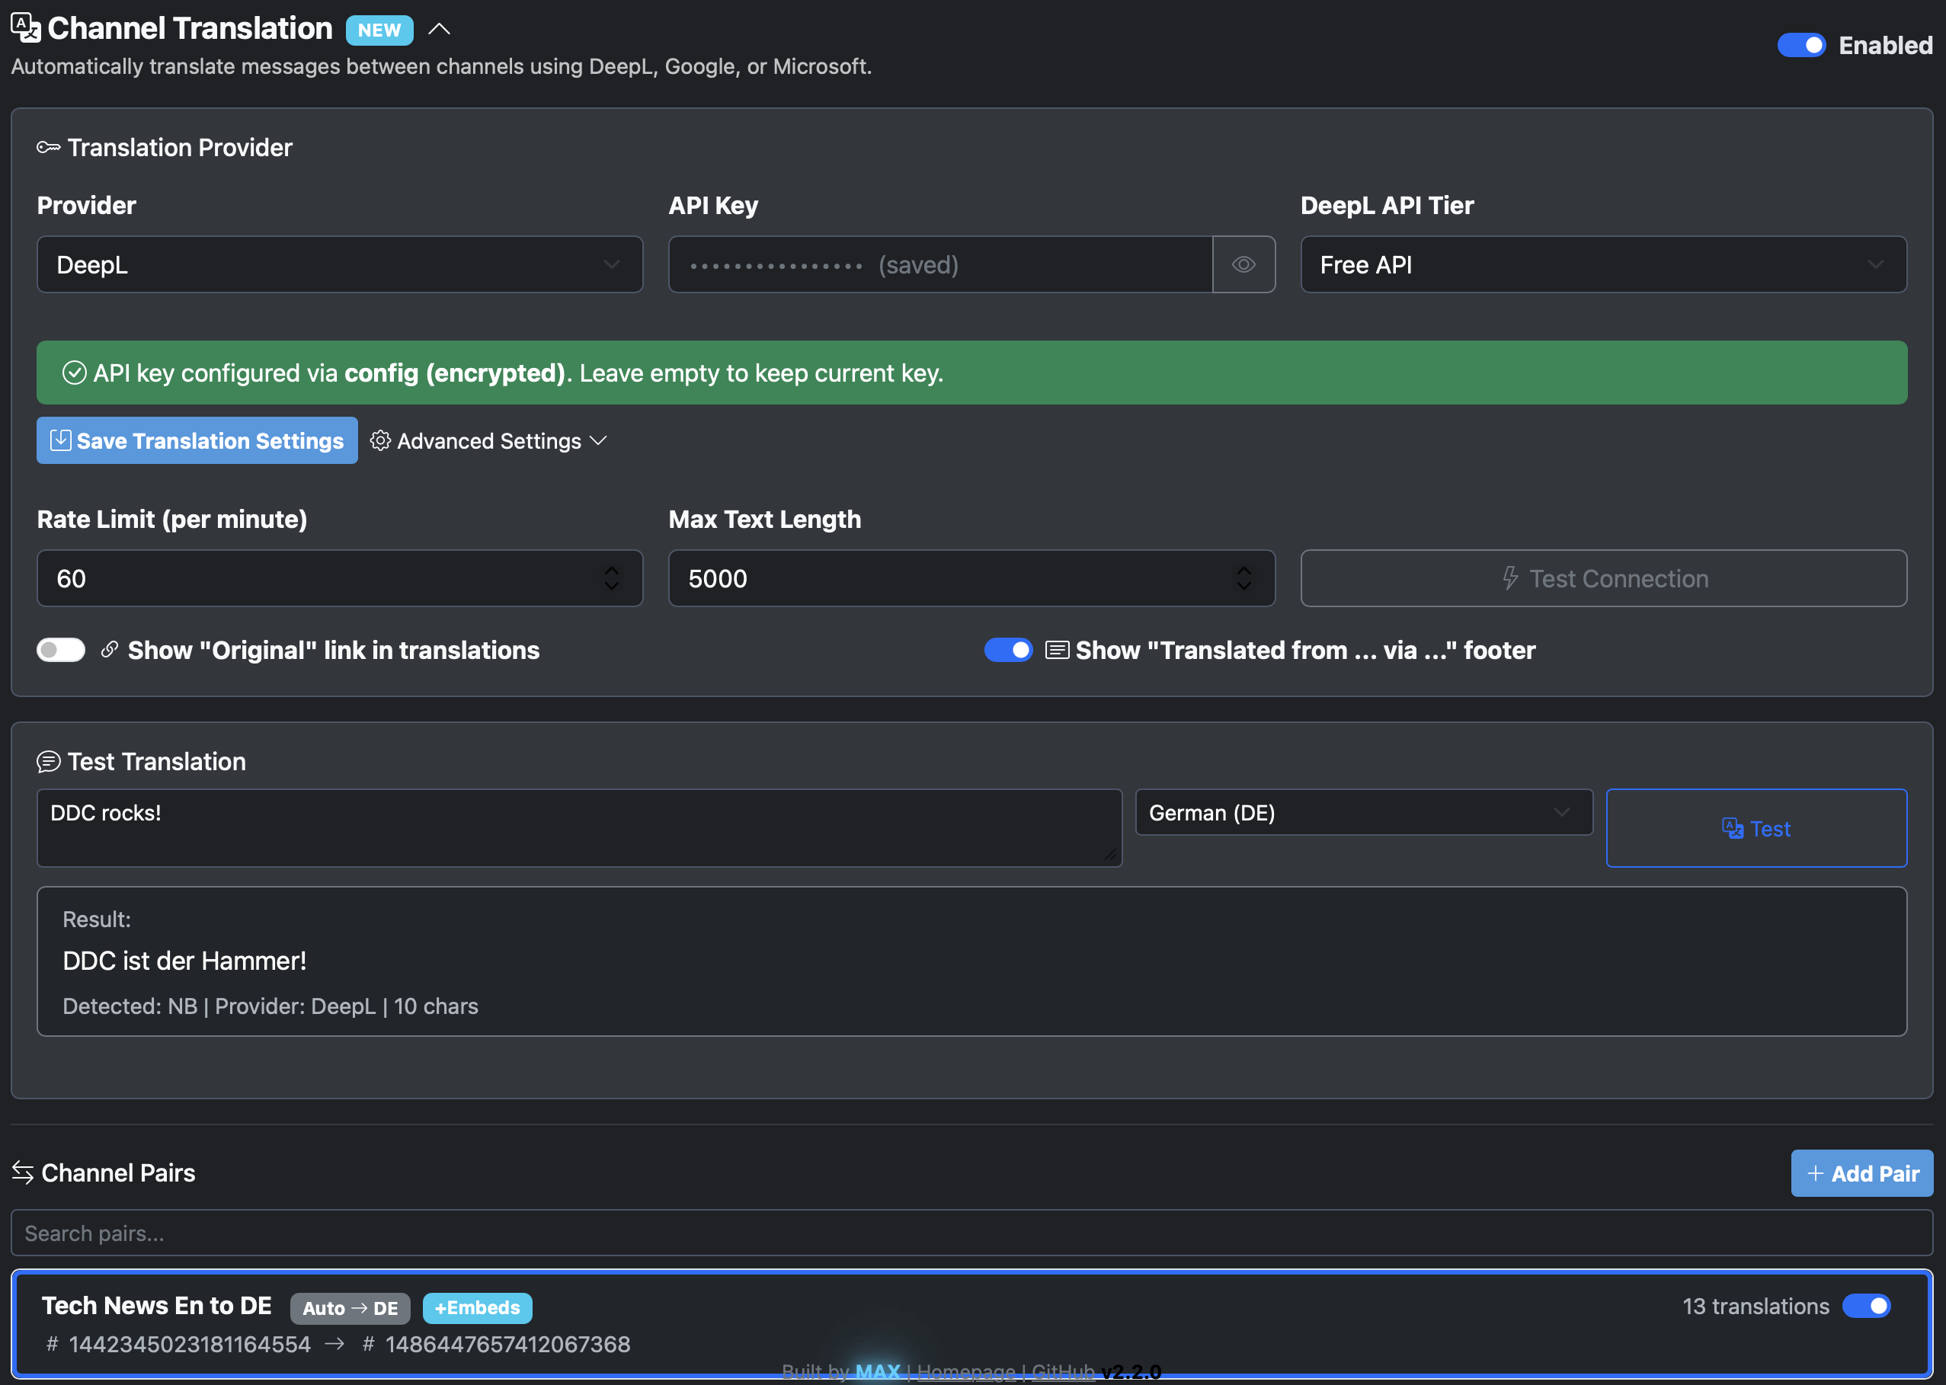Collapse the Channel Translation section chevron
1946x1385 pixels.
pos(439,29)
